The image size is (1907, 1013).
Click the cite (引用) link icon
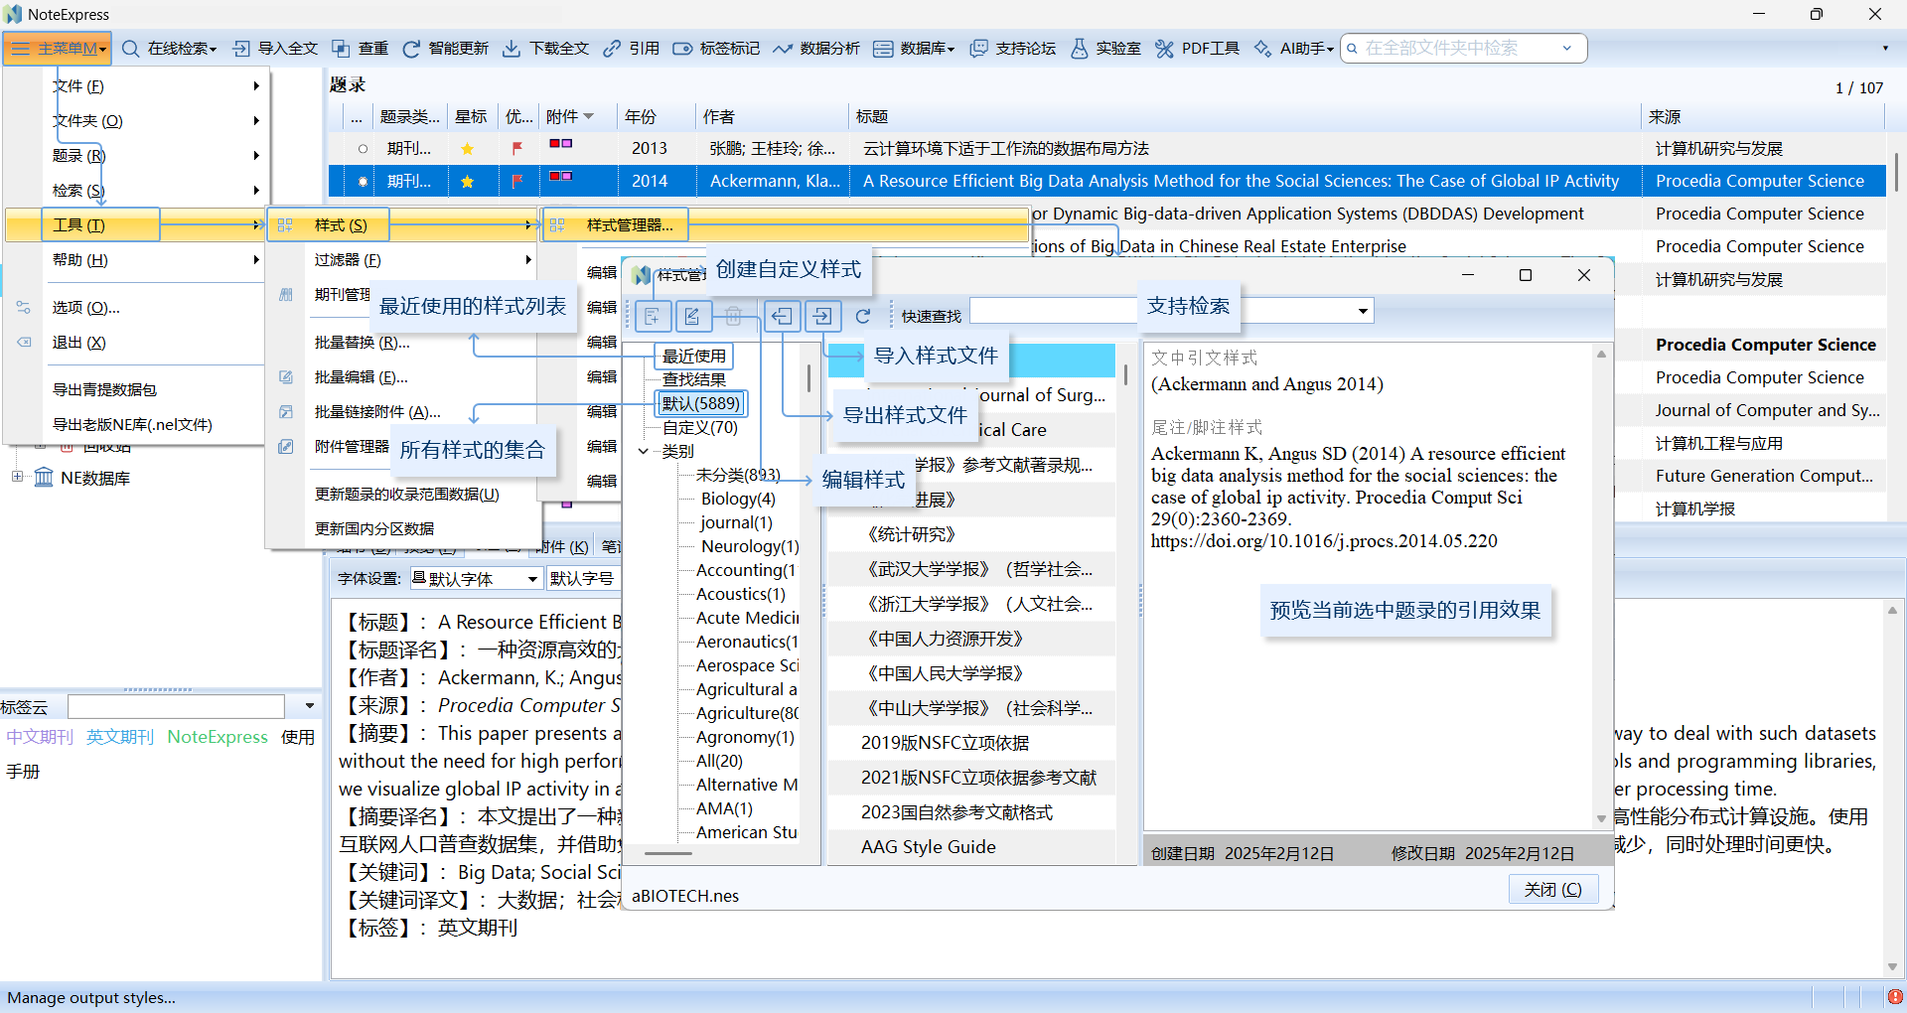click(612, 49)
